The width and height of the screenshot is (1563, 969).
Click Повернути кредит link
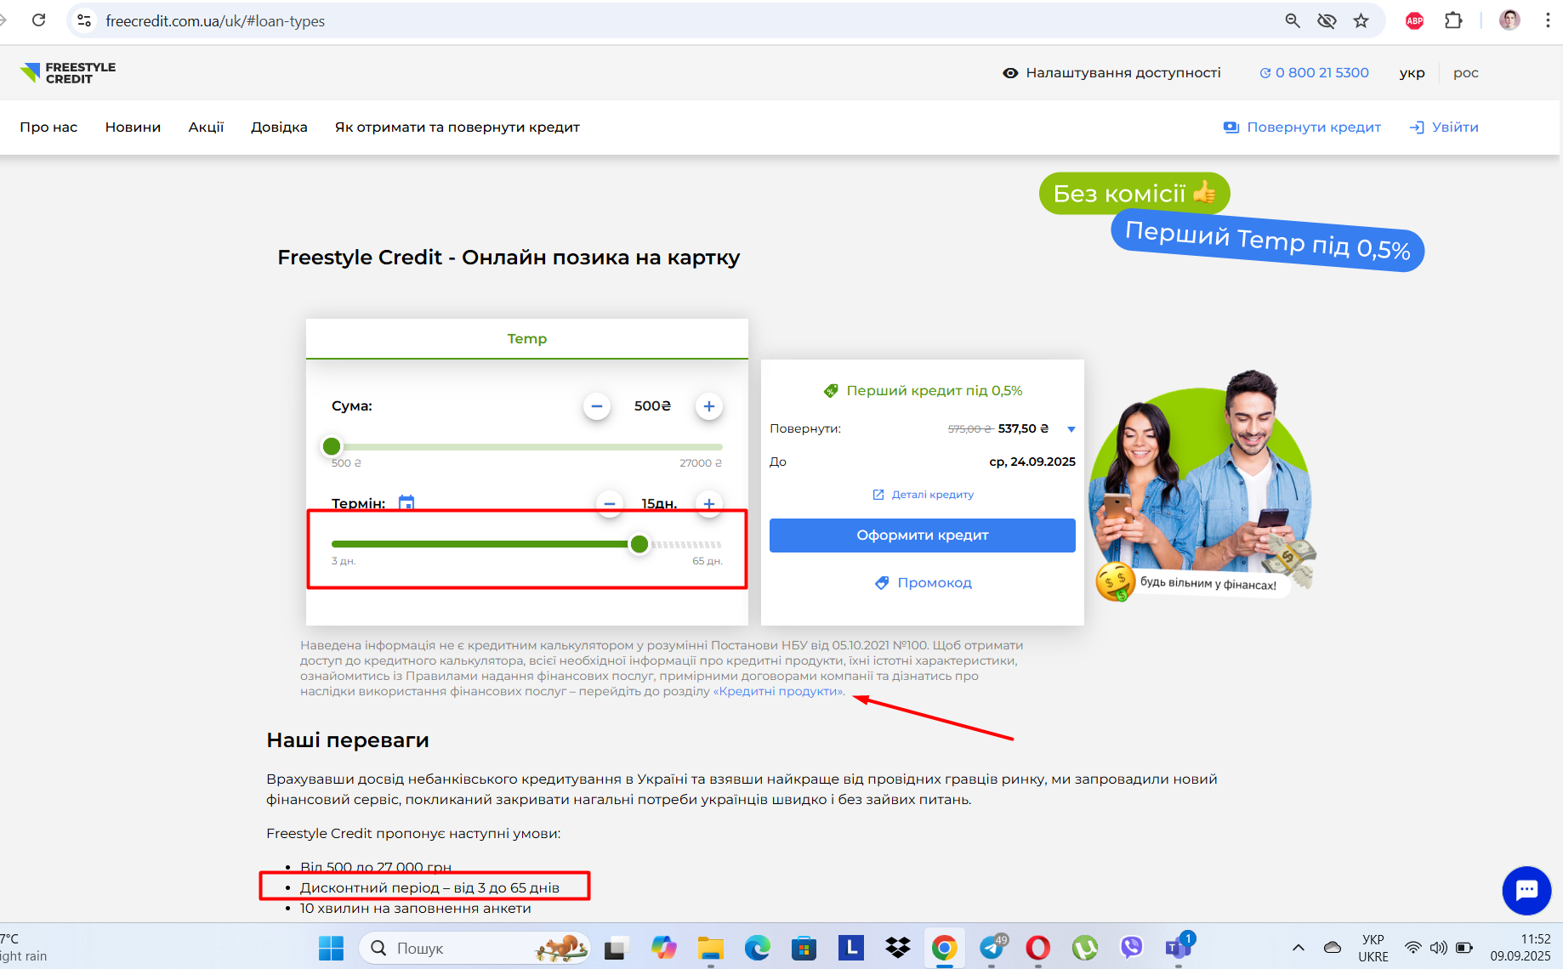pyautogui.click(x=1302, y=127)
